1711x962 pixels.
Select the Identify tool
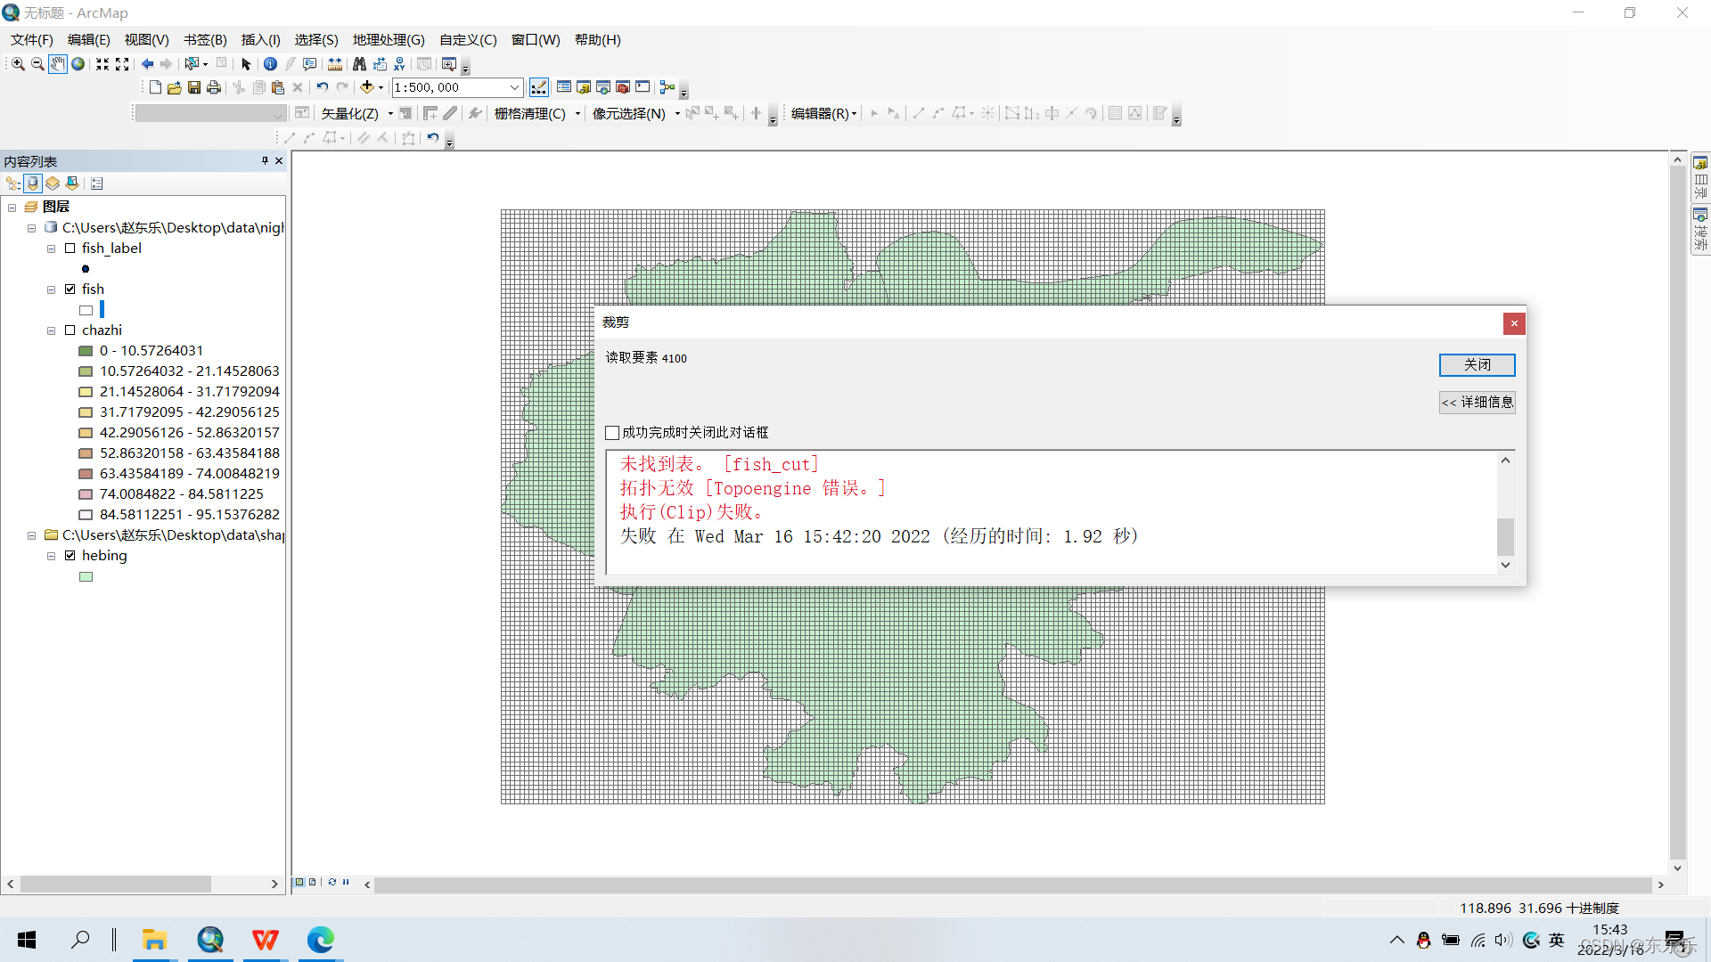[270, 64]
